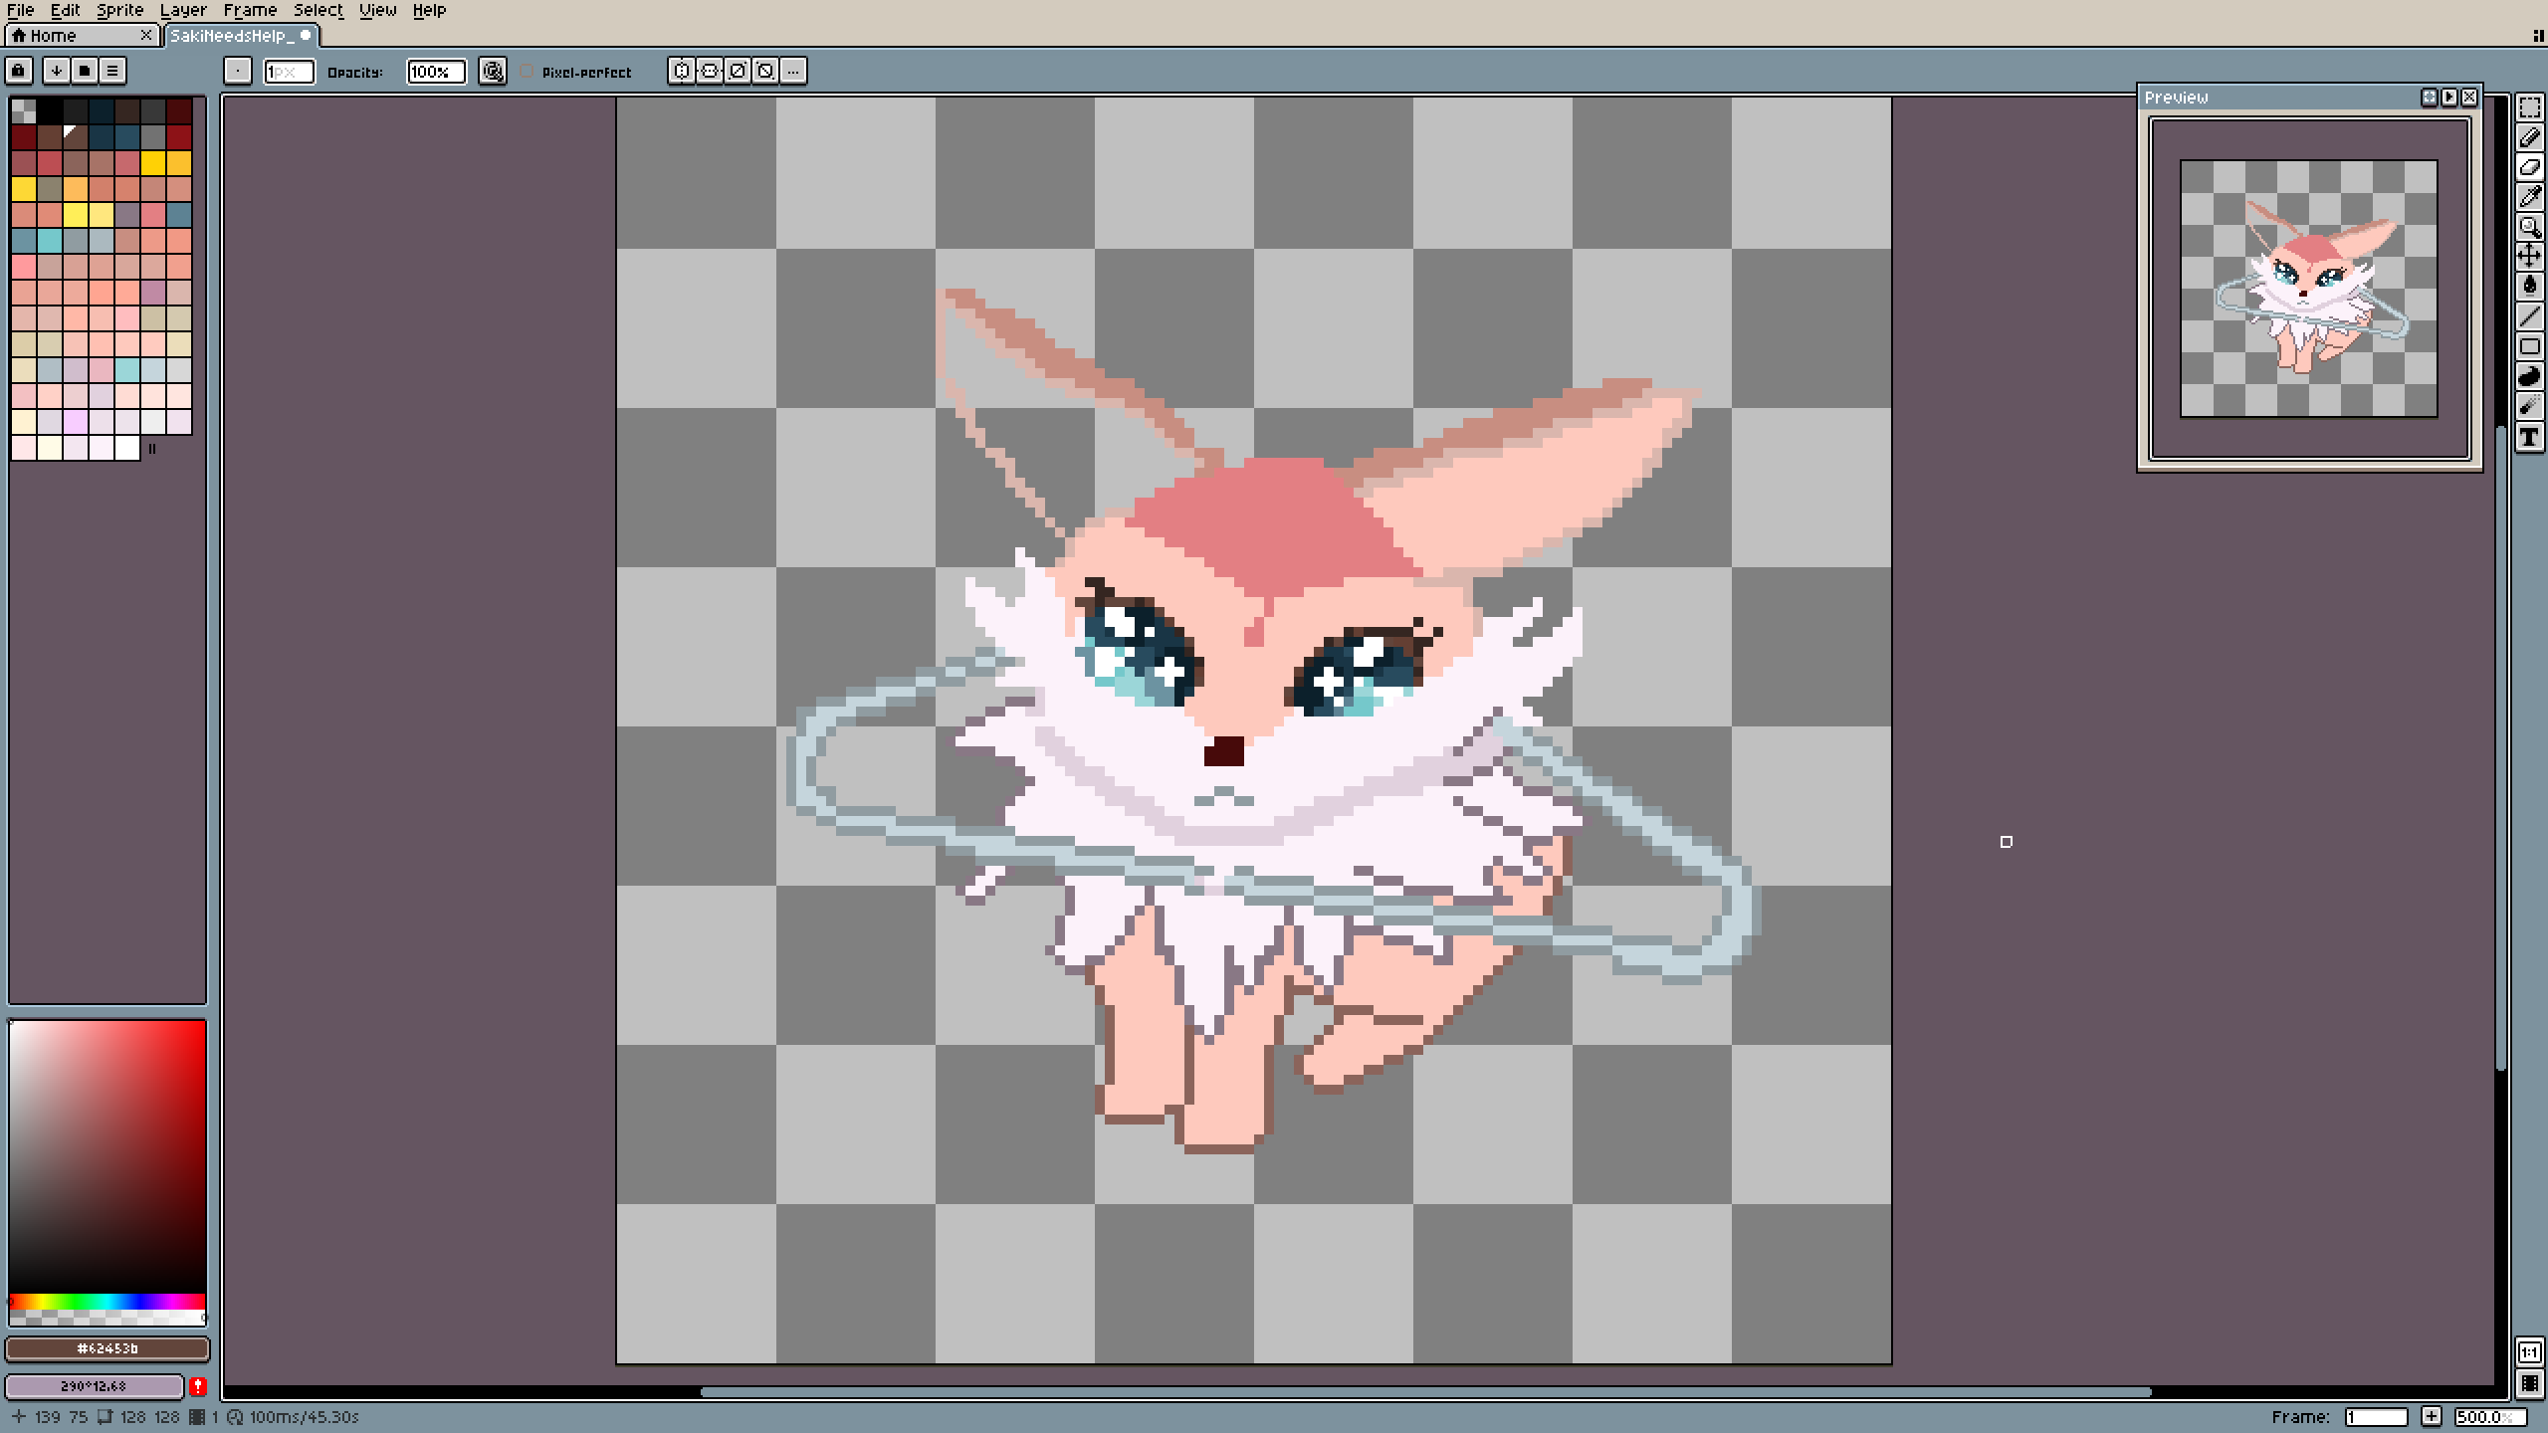The height and width of the screenshot is (1433, 2548).
Task: Select the Blur tool
Action: coord(2529,406)
